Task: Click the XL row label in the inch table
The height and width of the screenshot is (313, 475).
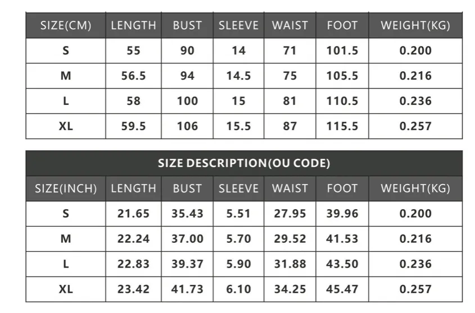Action: click(x=66, y=289)
